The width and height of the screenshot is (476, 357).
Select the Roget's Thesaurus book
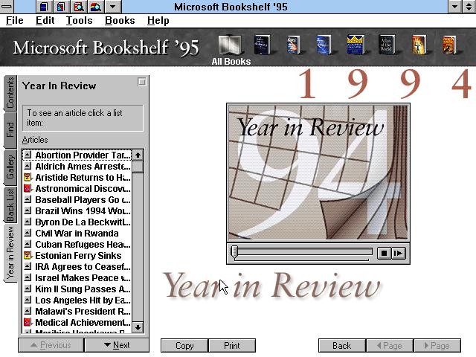pos(292,45)
